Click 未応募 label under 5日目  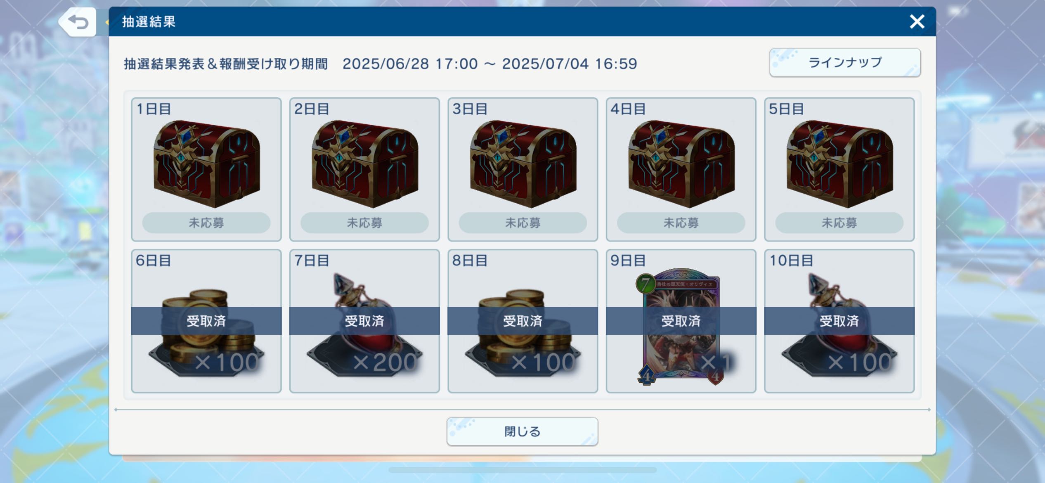tap(839, 223)
